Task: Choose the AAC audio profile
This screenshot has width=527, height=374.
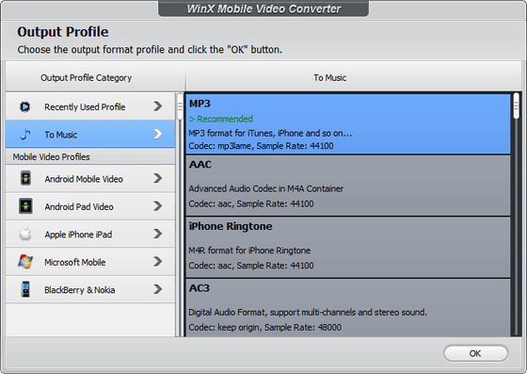Action: [348, 186]
